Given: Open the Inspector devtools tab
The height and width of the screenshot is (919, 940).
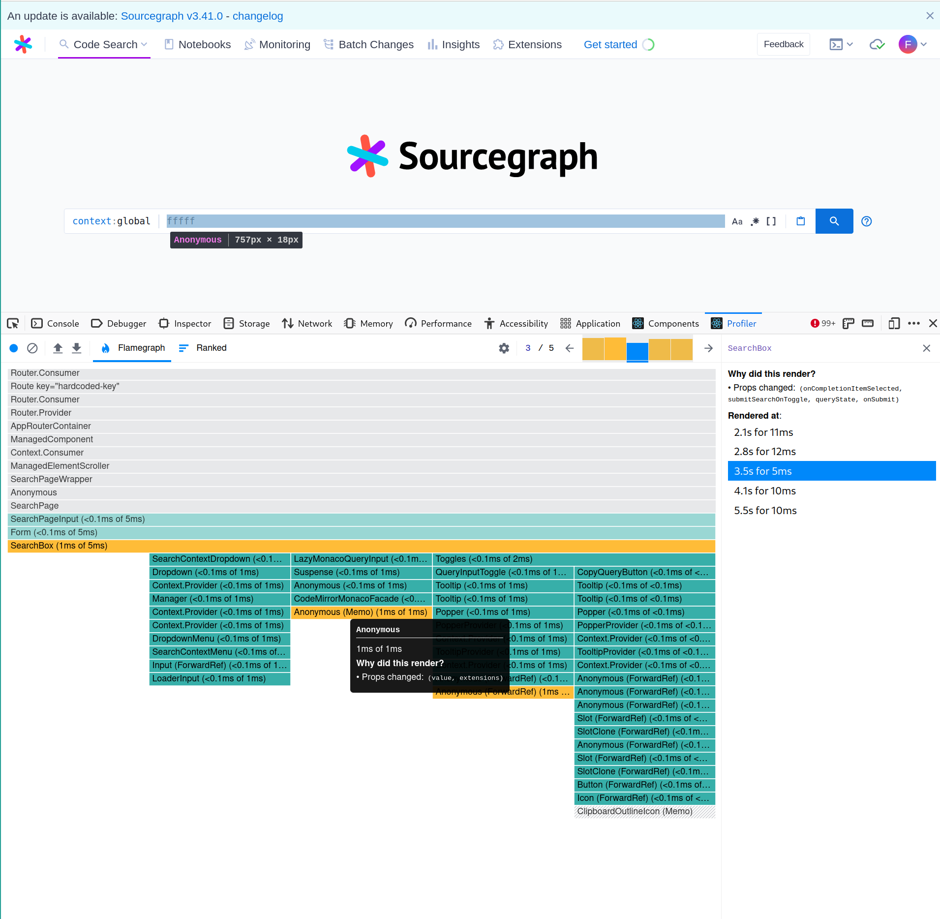Looking at the screenshot, I should tap(185, 323).
